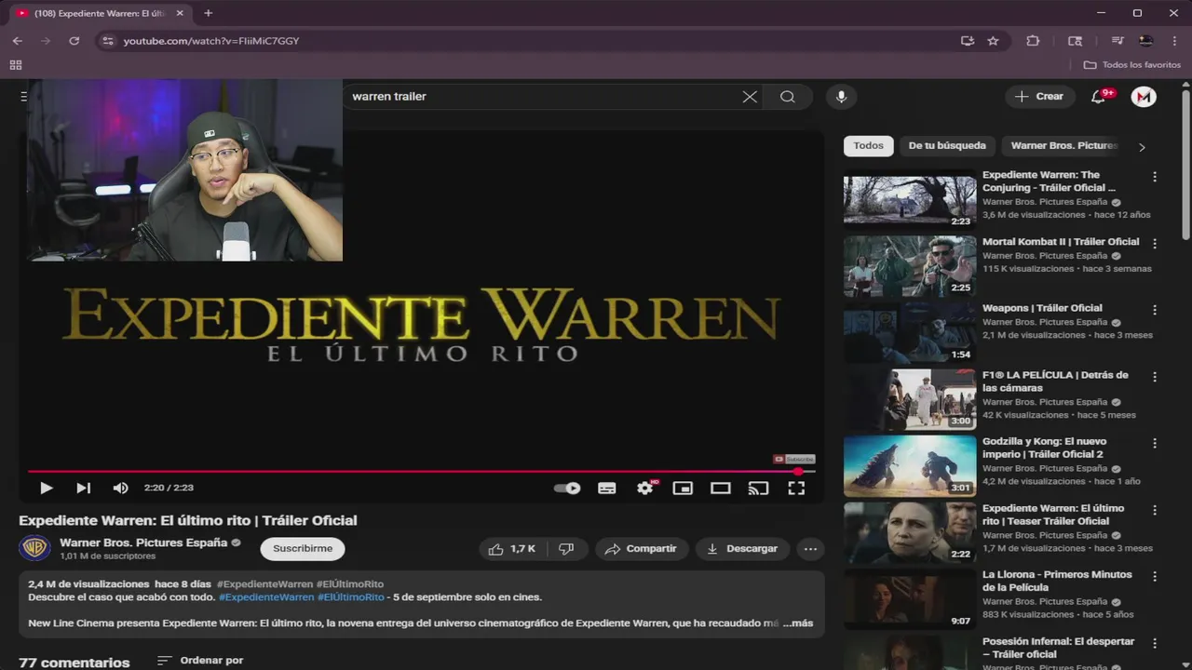
Task: Open options for Weapons trailer
Action: click(1155, 310)
